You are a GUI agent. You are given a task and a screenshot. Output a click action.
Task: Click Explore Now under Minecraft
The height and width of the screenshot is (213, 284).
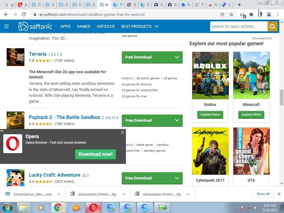coord(251,115)
